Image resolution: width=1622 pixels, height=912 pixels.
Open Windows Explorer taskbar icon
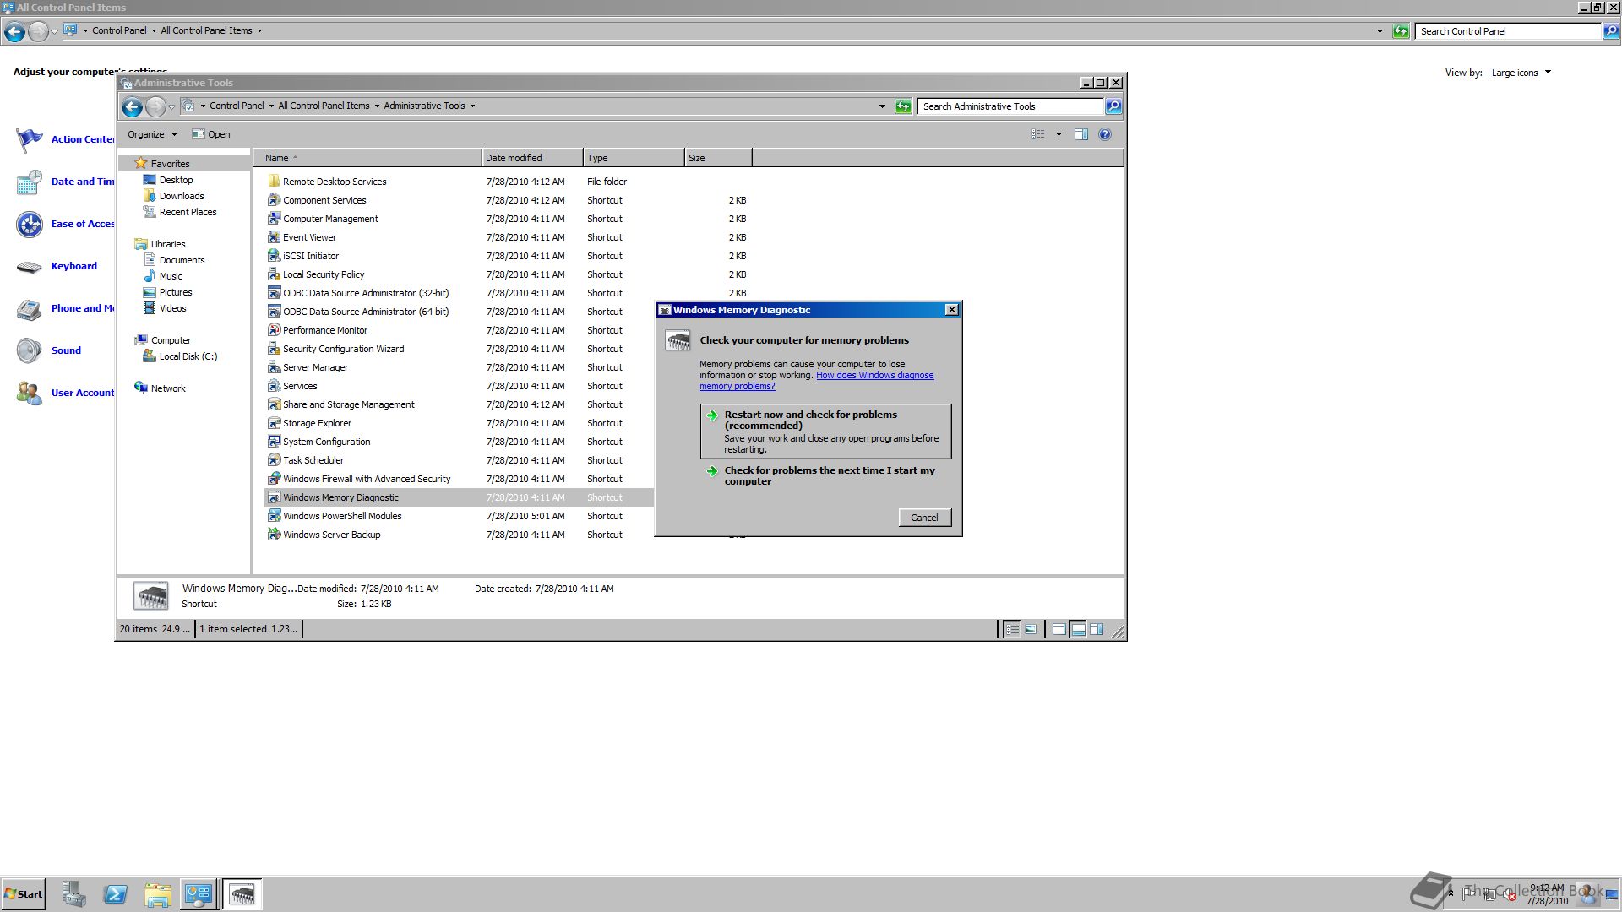pyautogui.click(x=157, y=894)
